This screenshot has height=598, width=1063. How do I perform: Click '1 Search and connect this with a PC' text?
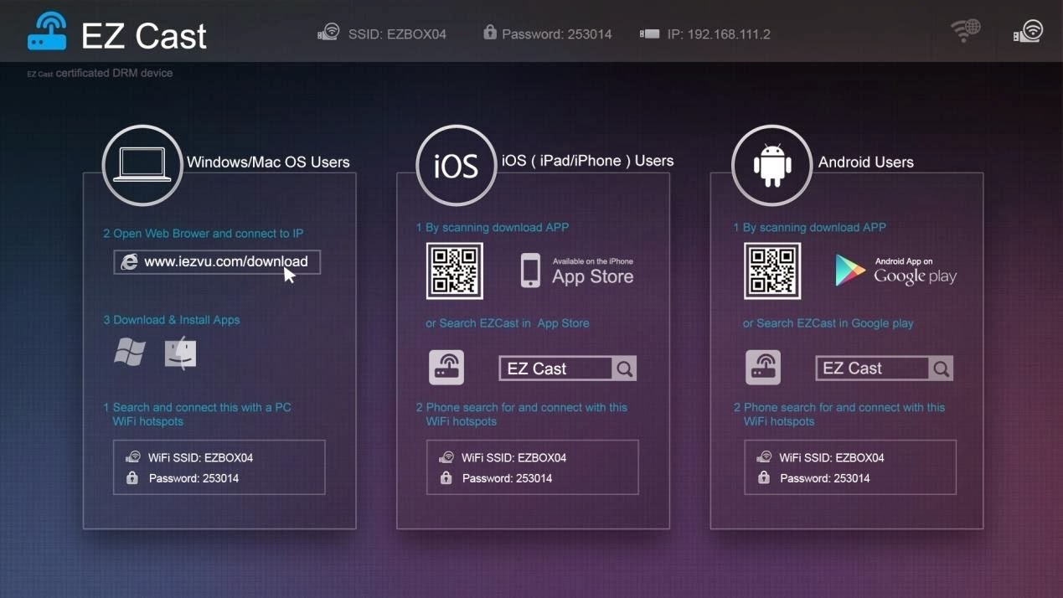[197, 407]
